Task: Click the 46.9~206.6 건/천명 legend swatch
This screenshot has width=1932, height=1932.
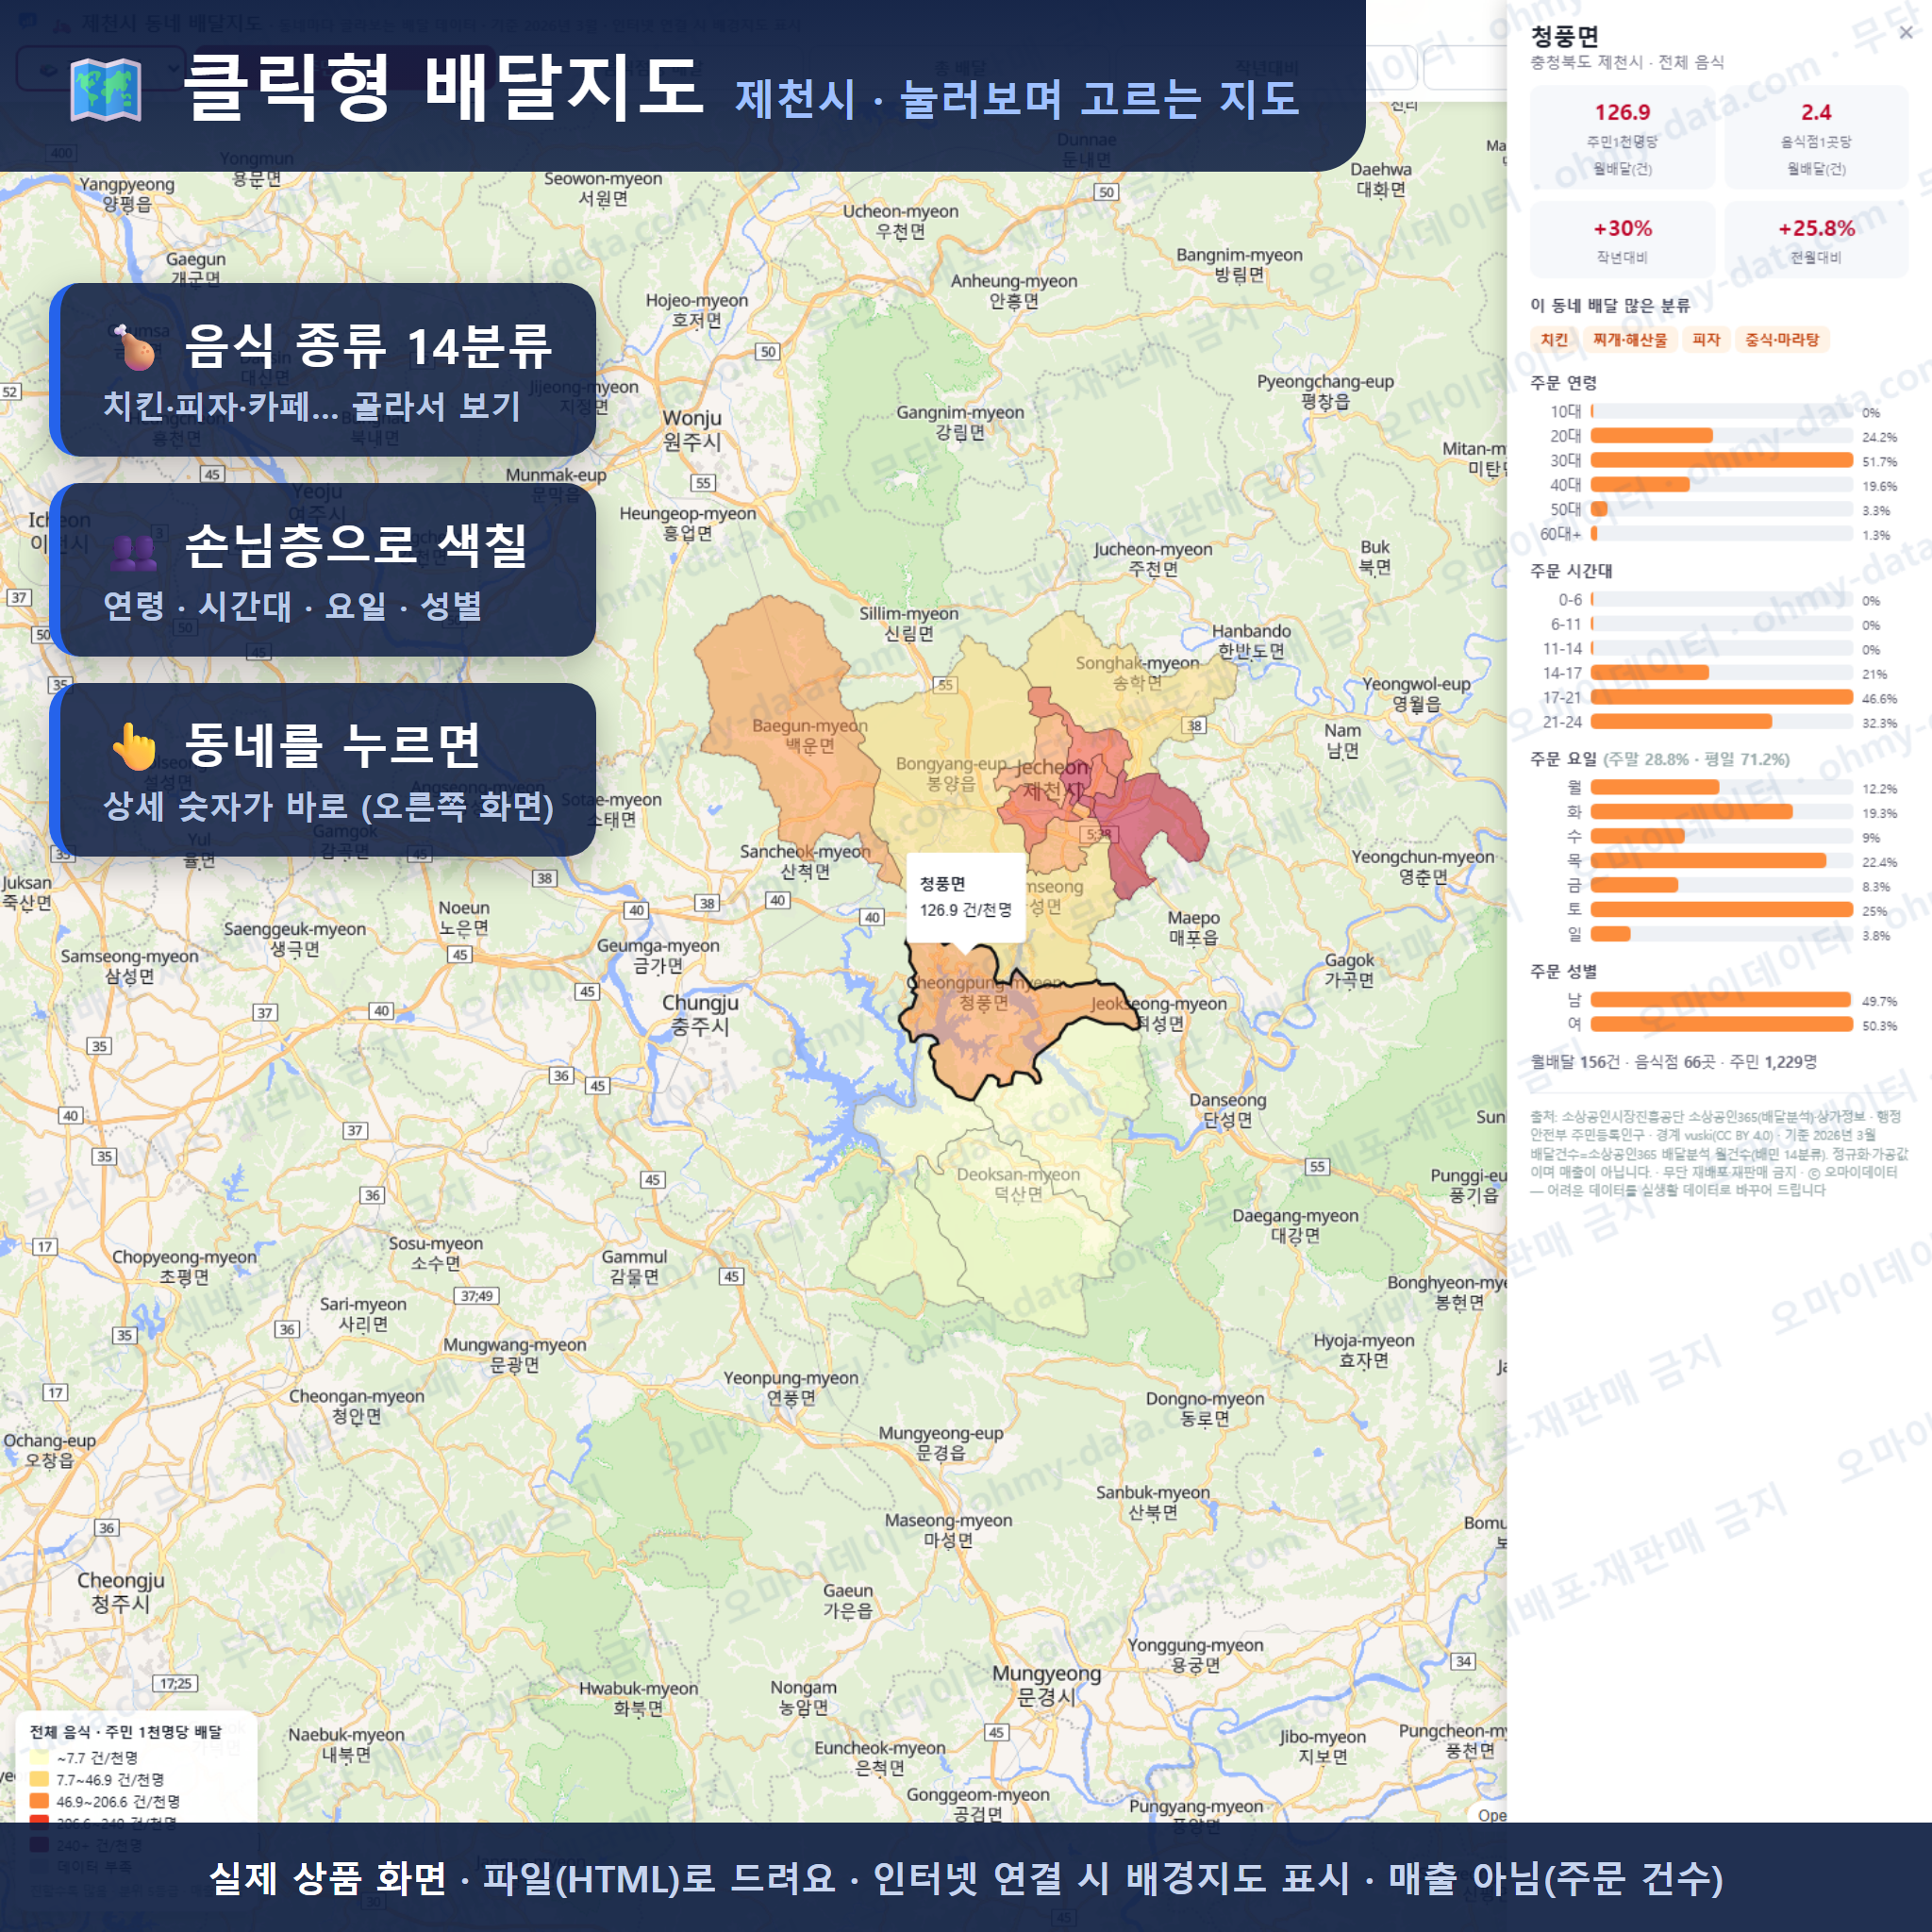Action: 39,1802
